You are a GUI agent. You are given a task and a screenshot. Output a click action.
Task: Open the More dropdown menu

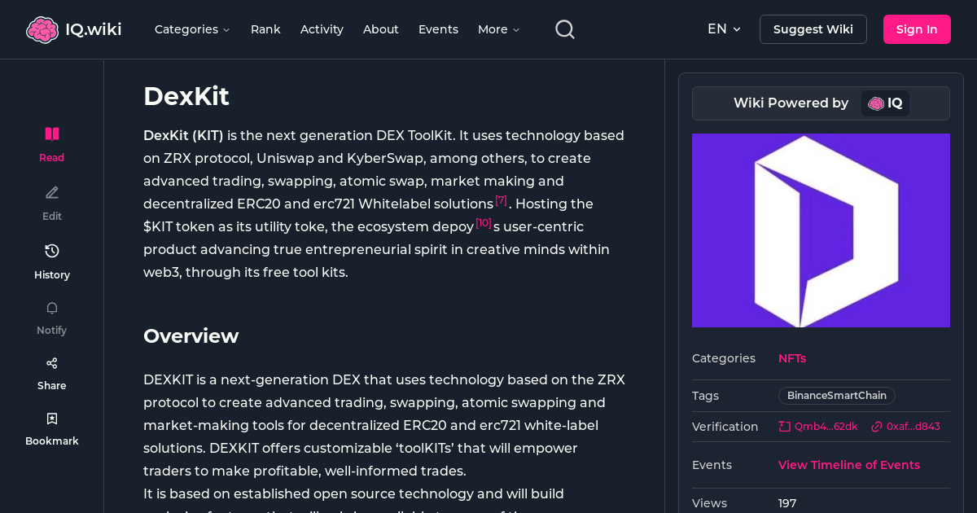[497, 29]
